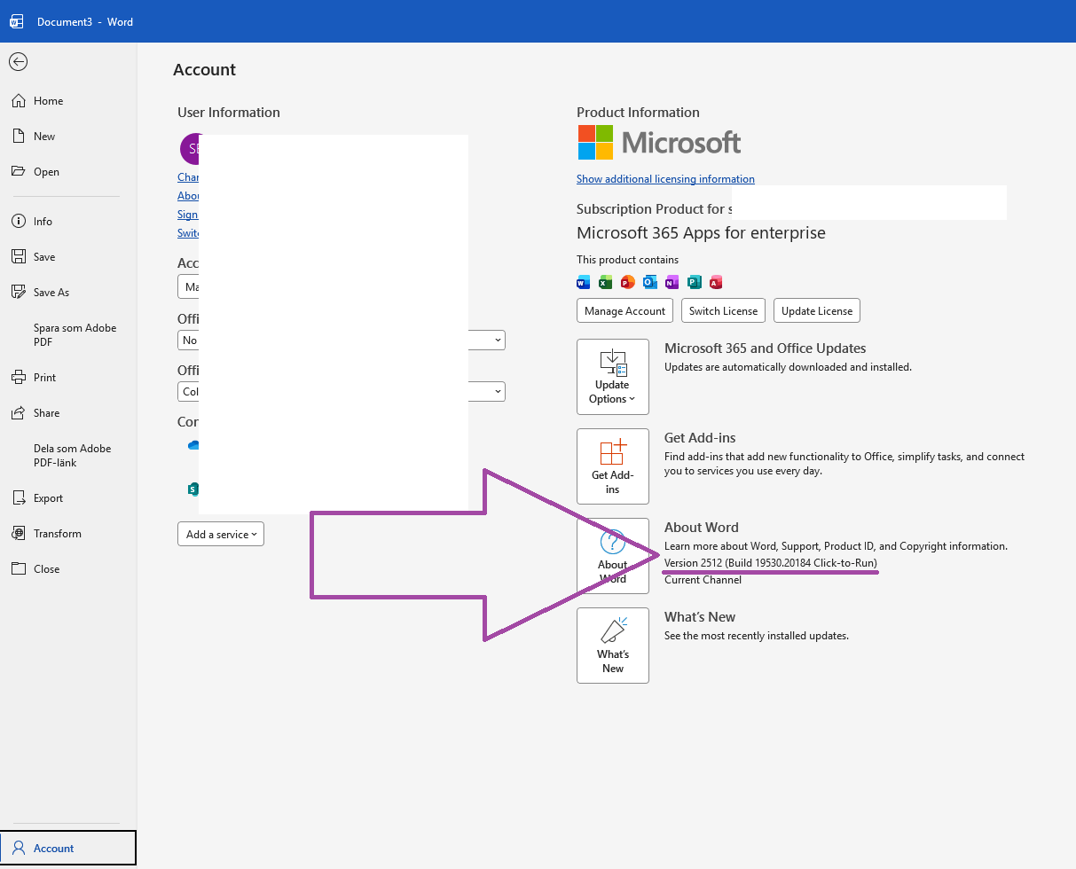Screen dimensions: 1076x869
Task: Click the Excel icon under This product contains
Action: 605,282
